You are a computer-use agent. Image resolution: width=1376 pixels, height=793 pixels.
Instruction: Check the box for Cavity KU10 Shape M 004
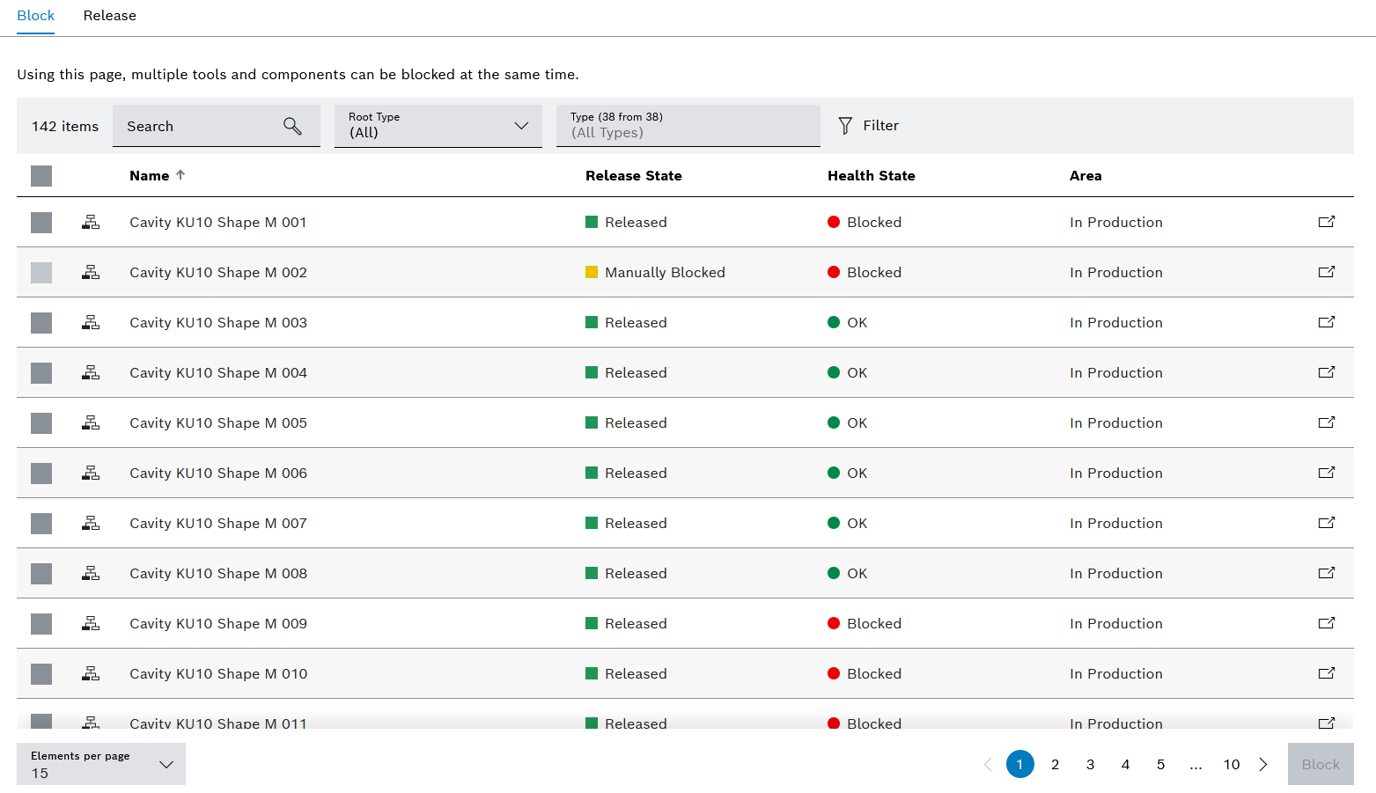click(41, 373)
